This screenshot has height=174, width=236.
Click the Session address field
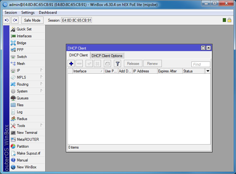pos(77,20)
